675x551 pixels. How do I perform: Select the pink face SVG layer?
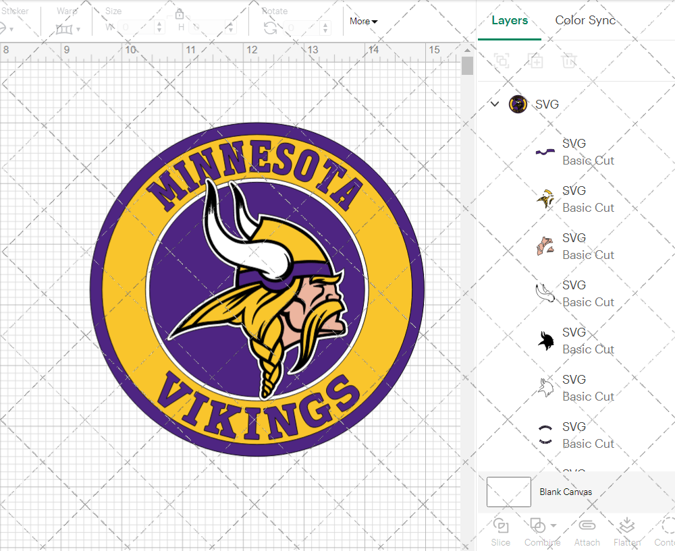point(576,246)
